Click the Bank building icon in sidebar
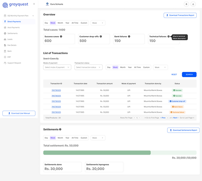This screenshot has height=181, width=202. pyautogui.click(x=5, y=51)
